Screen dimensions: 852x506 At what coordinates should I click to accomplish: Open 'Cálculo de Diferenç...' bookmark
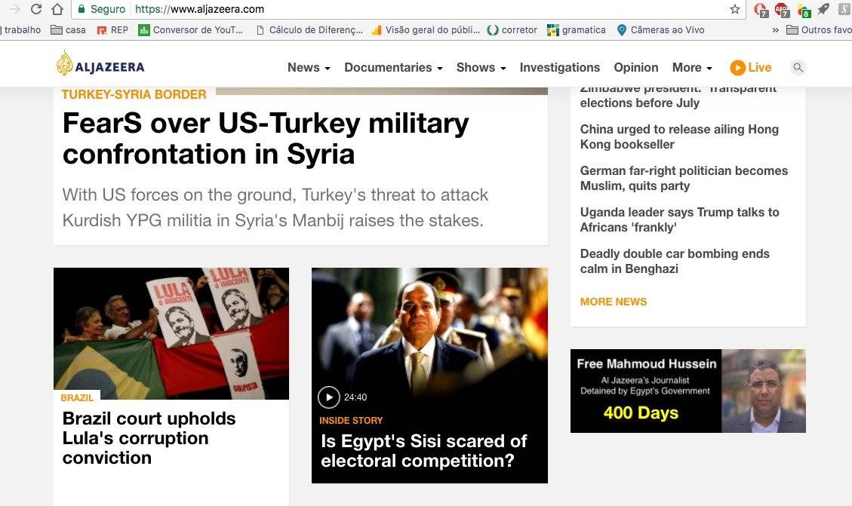(309, 30)
